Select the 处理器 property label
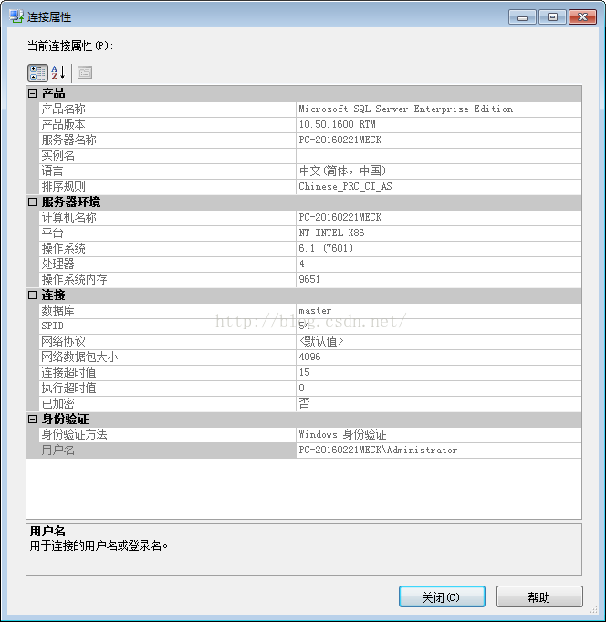The height and width of the screenshot is (622, 606). [x=57, y=264]
